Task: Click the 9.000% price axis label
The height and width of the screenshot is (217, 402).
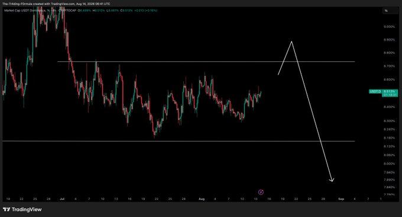Action: pyautogui.click(x=389, y=27)
